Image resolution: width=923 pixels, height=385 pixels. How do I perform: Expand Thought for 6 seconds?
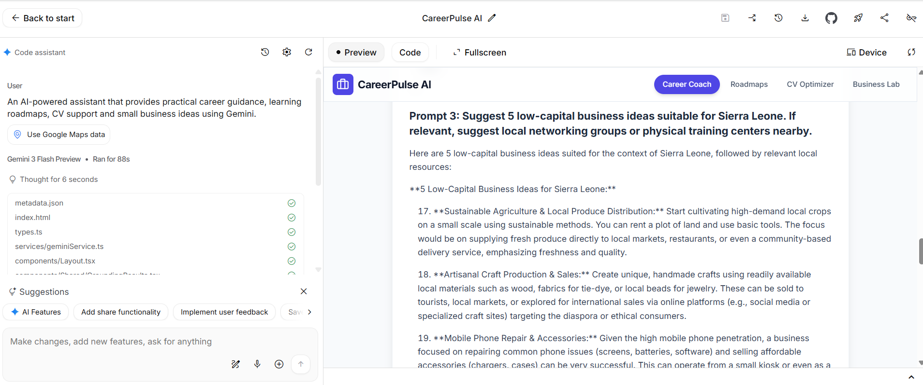tap(54, 179)
